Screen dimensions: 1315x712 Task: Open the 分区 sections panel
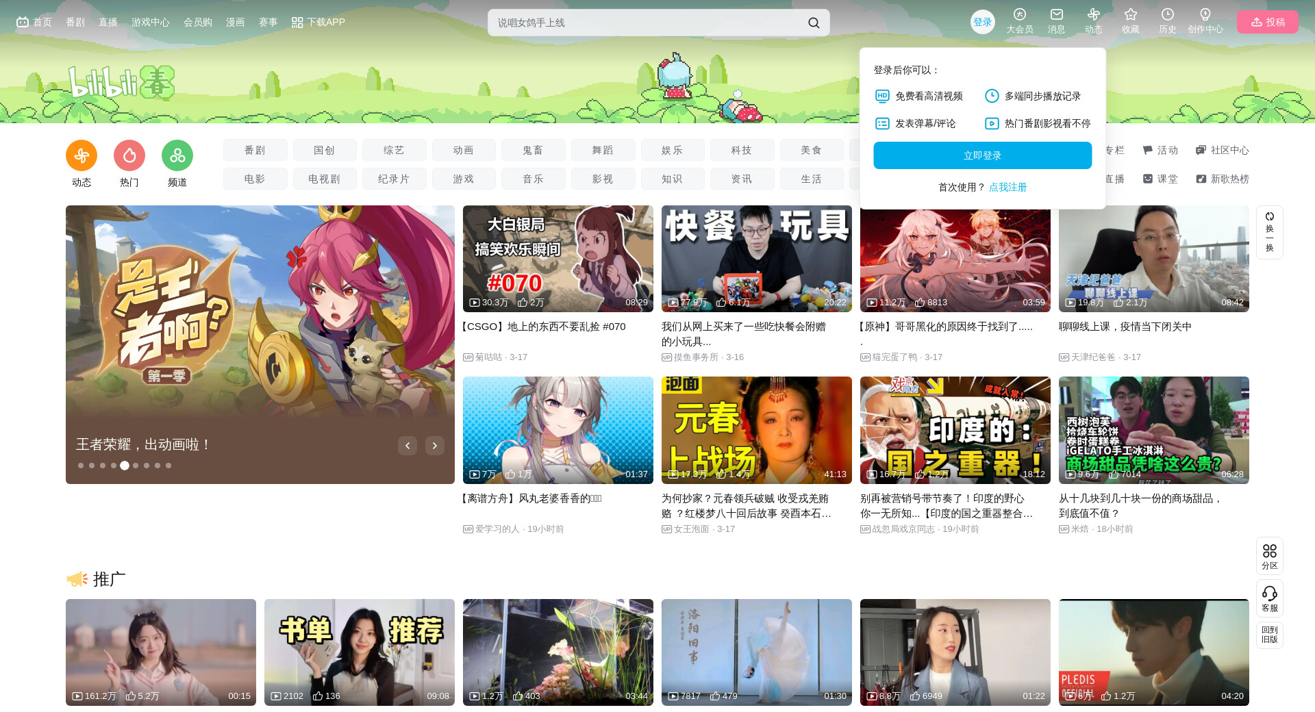1269,555
